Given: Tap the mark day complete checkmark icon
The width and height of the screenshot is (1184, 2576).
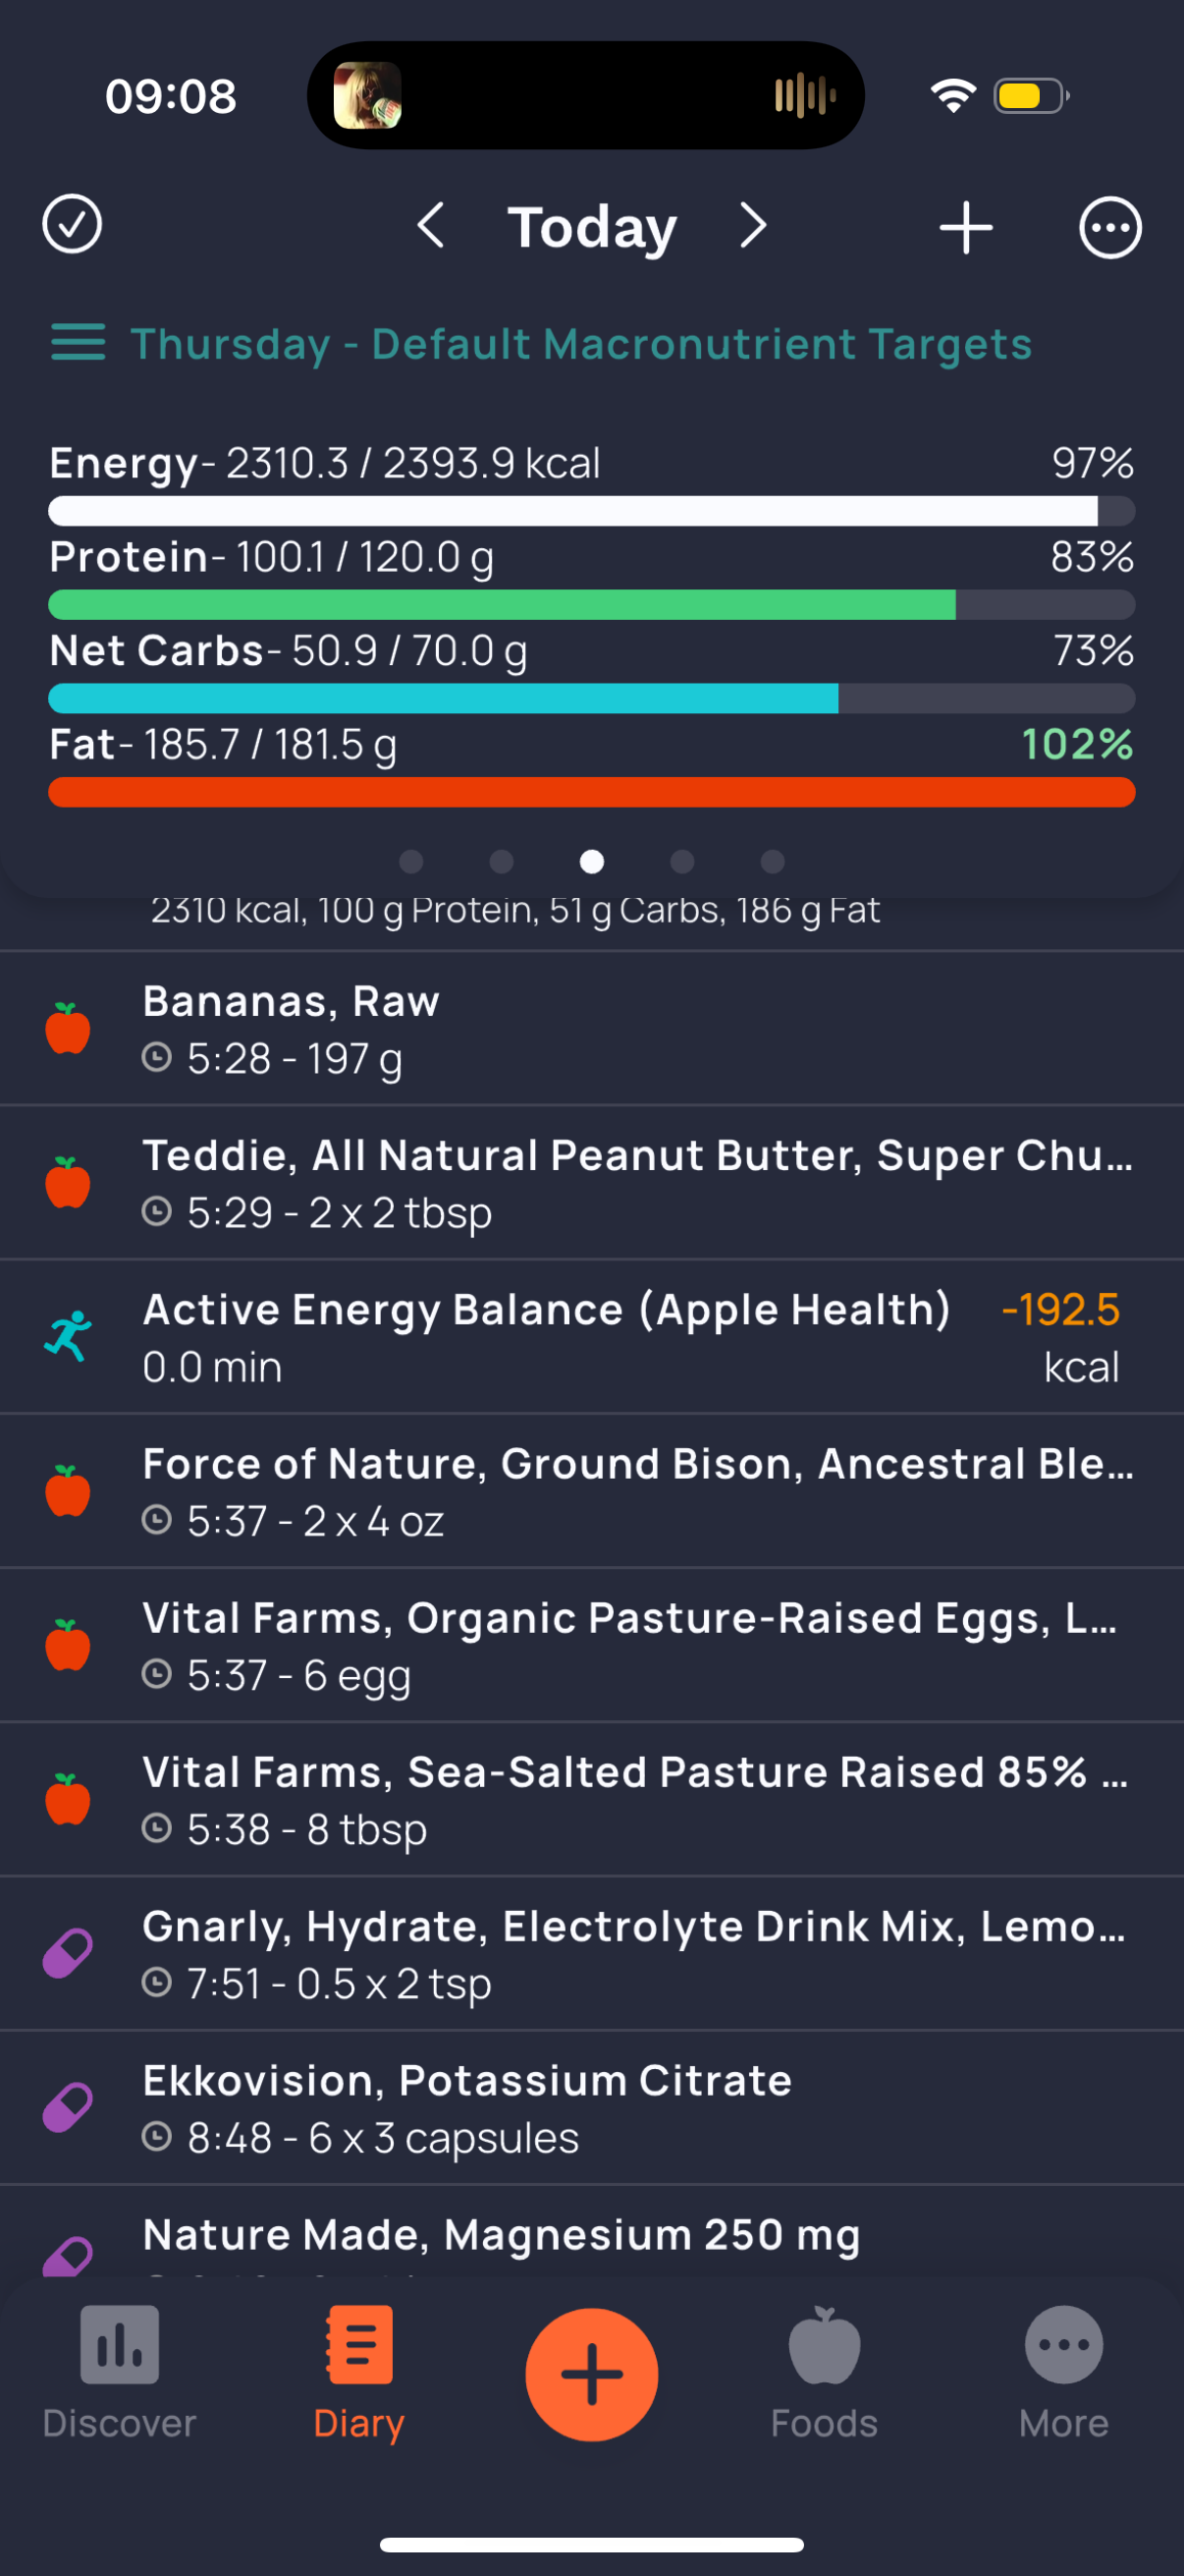Looking at the screenshot, I should (72, 225).
